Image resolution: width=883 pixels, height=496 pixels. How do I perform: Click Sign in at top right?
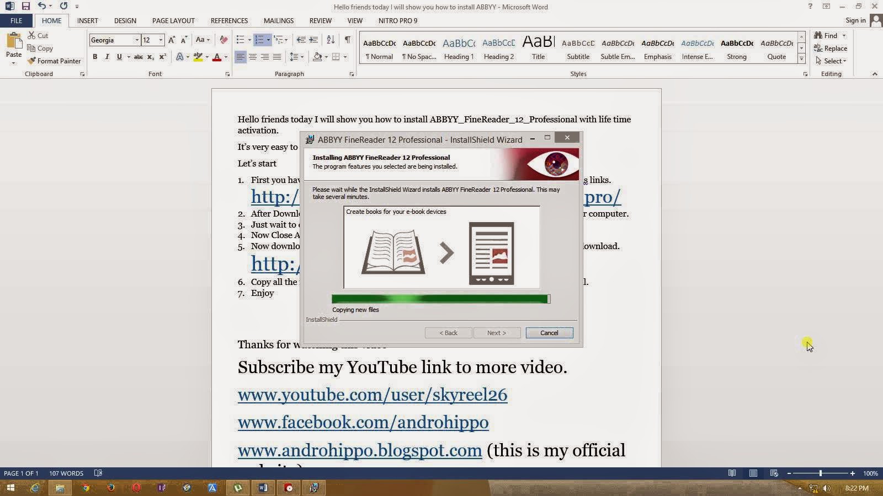(855, 20)
